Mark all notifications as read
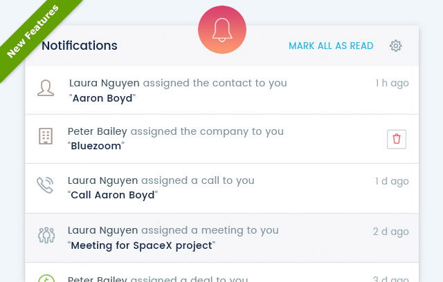Viewport: 443px width, 282px height. (x=331, y=46)
